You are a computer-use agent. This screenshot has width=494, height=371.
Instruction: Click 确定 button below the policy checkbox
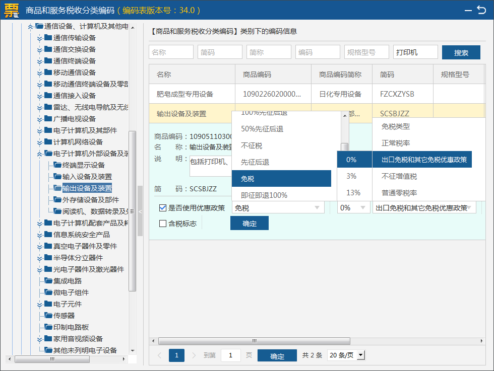[x=249, y=224]
